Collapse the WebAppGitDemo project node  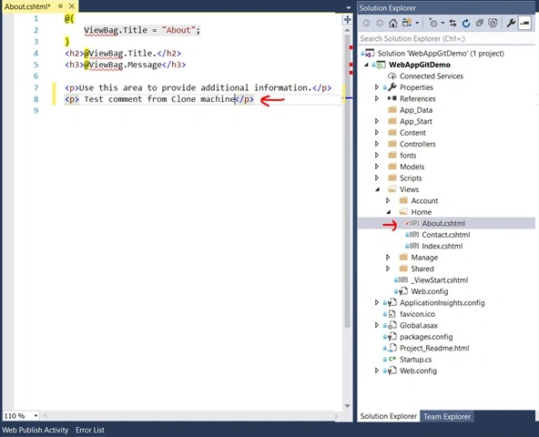[366, 65]
